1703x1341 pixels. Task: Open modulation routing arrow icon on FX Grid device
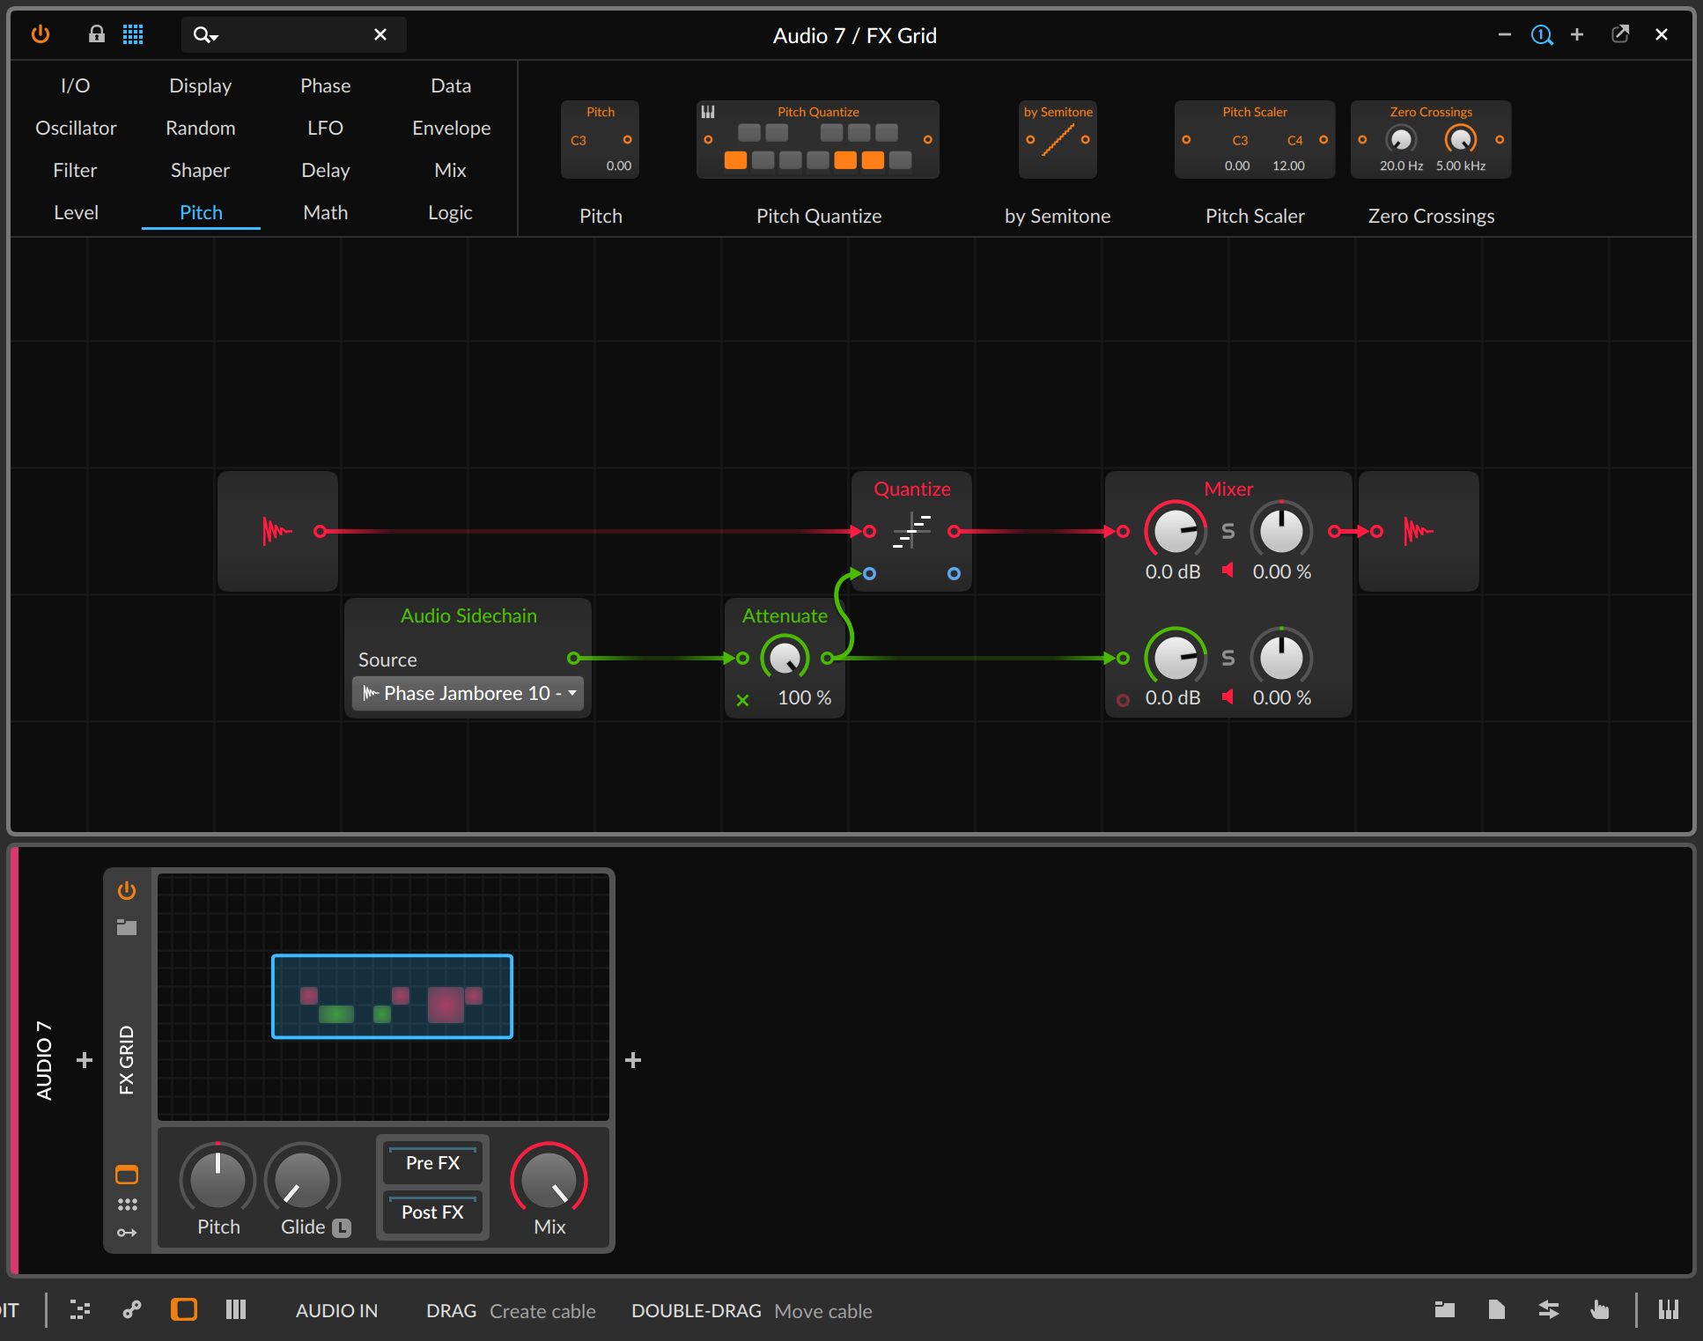(126, 1233)
